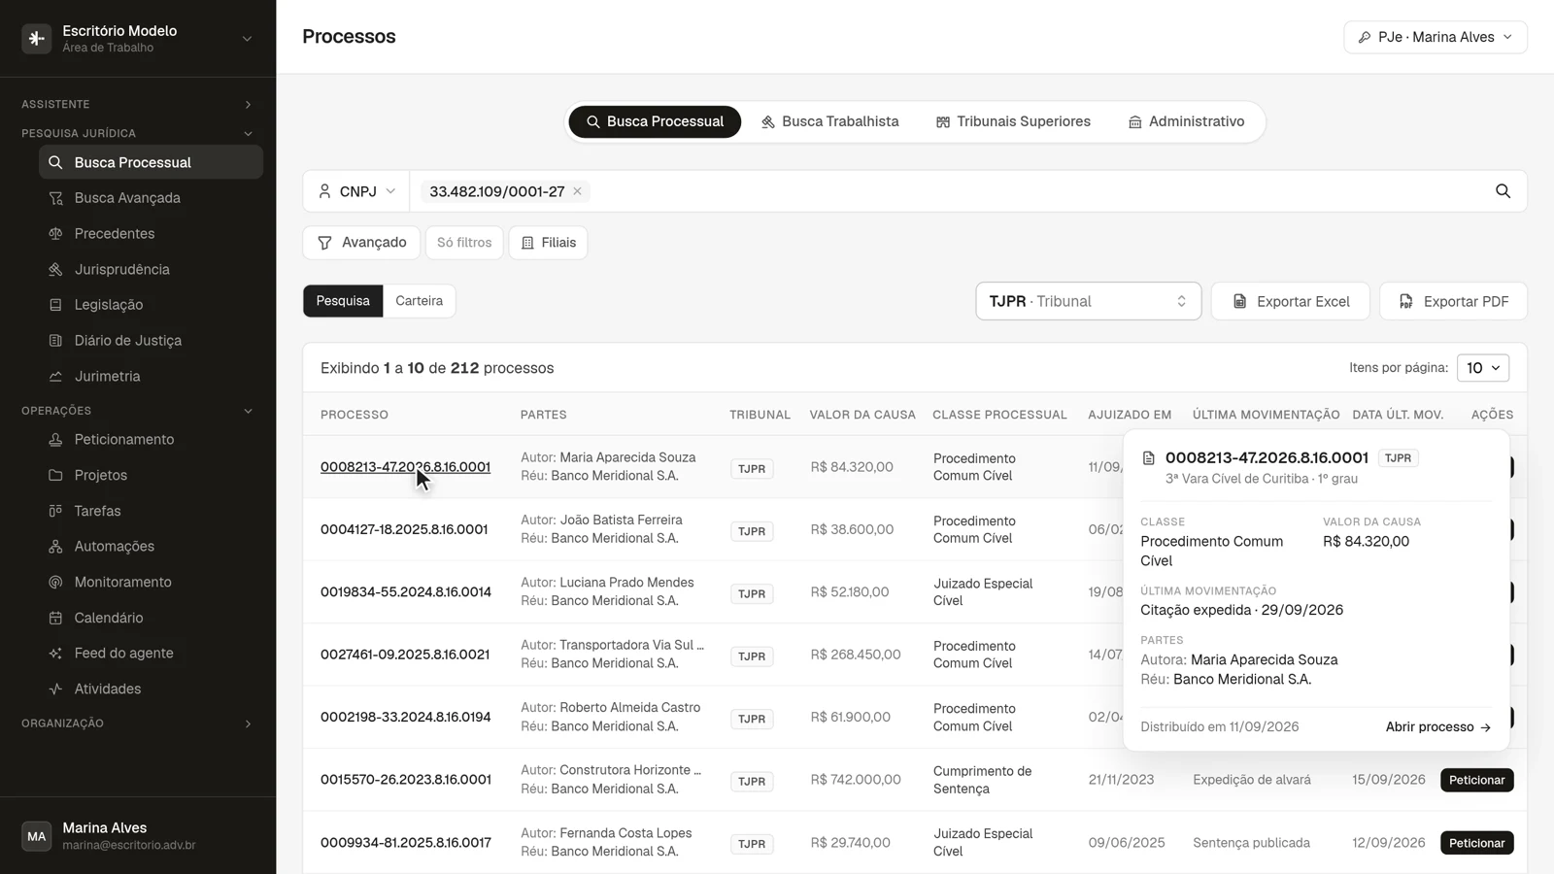This screenshot has height=874, width=1554.
Task: Click Abrir processo in the preview card
Action: click(1437, 727)
